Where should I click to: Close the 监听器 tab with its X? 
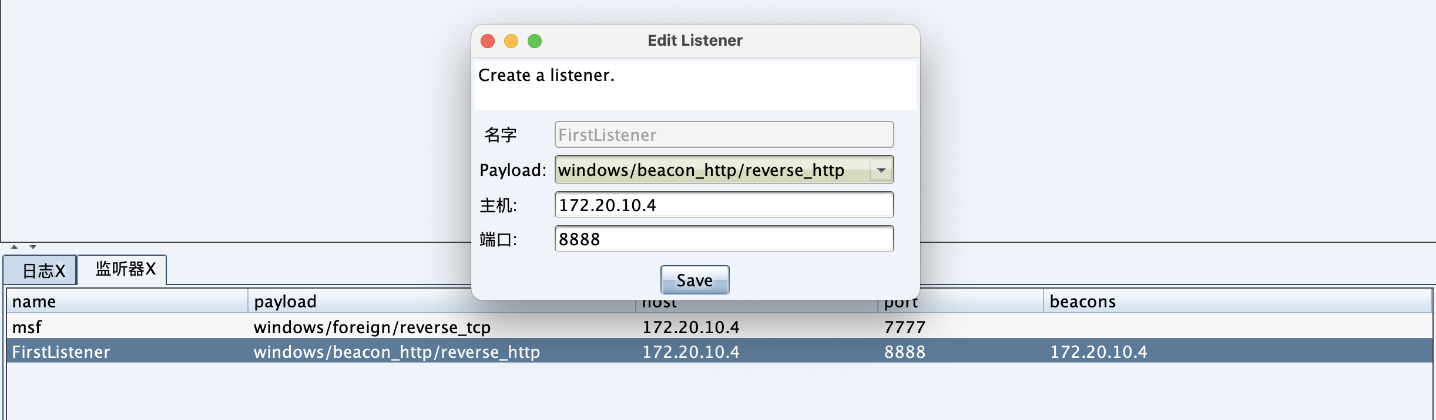(150, 269)
